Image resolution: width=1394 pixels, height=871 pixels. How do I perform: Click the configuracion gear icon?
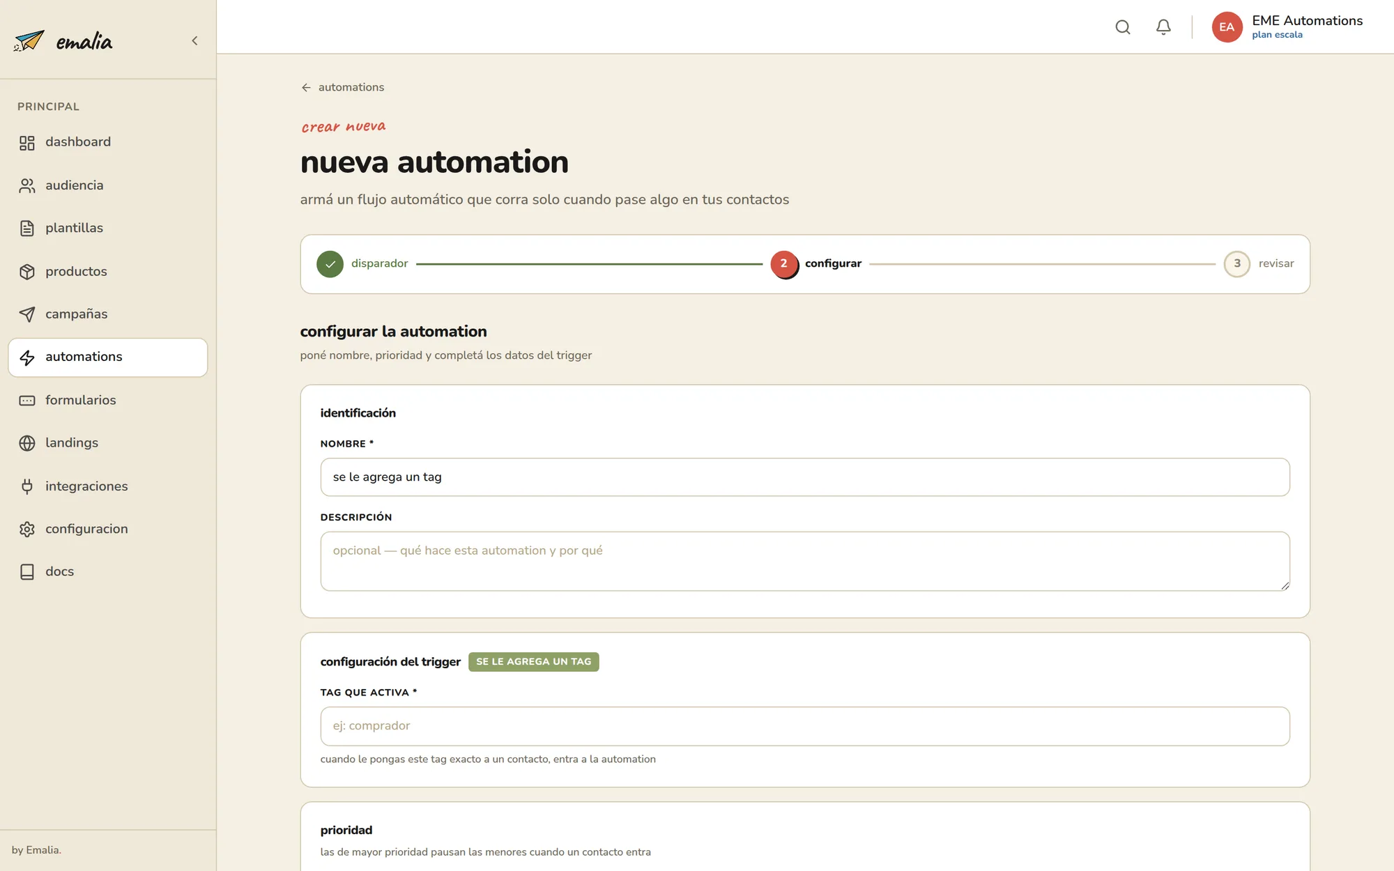pos(27,530)
